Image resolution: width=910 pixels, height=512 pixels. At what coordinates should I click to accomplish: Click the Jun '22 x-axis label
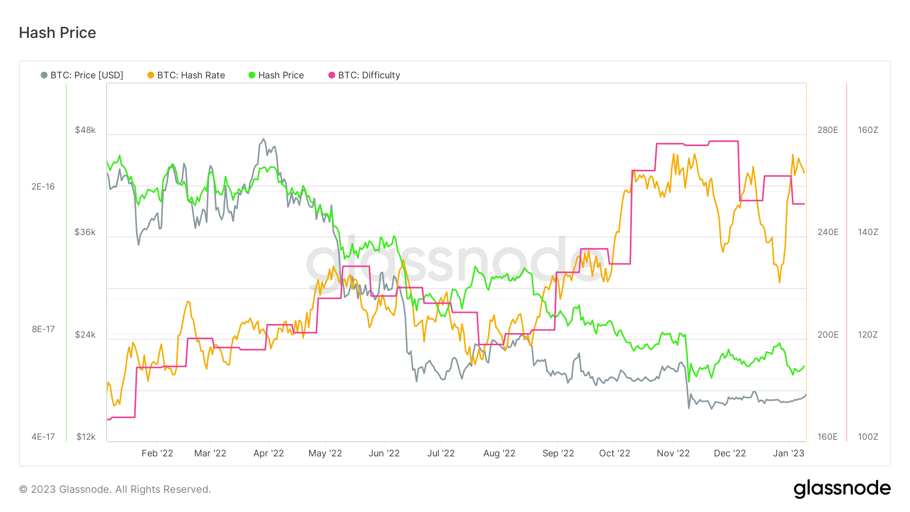384,453
